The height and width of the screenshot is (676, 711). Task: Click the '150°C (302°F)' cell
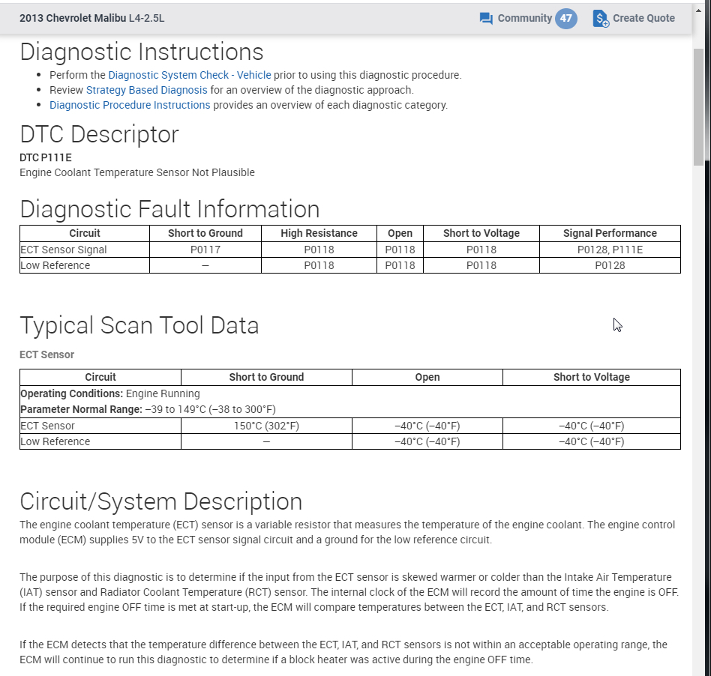[x=267, y=426]
